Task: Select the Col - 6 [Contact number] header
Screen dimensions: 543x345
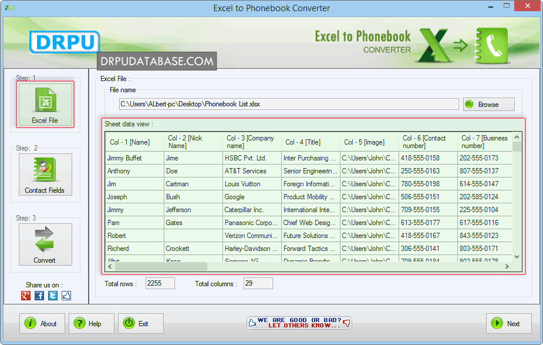Action: tap(428, 142)
